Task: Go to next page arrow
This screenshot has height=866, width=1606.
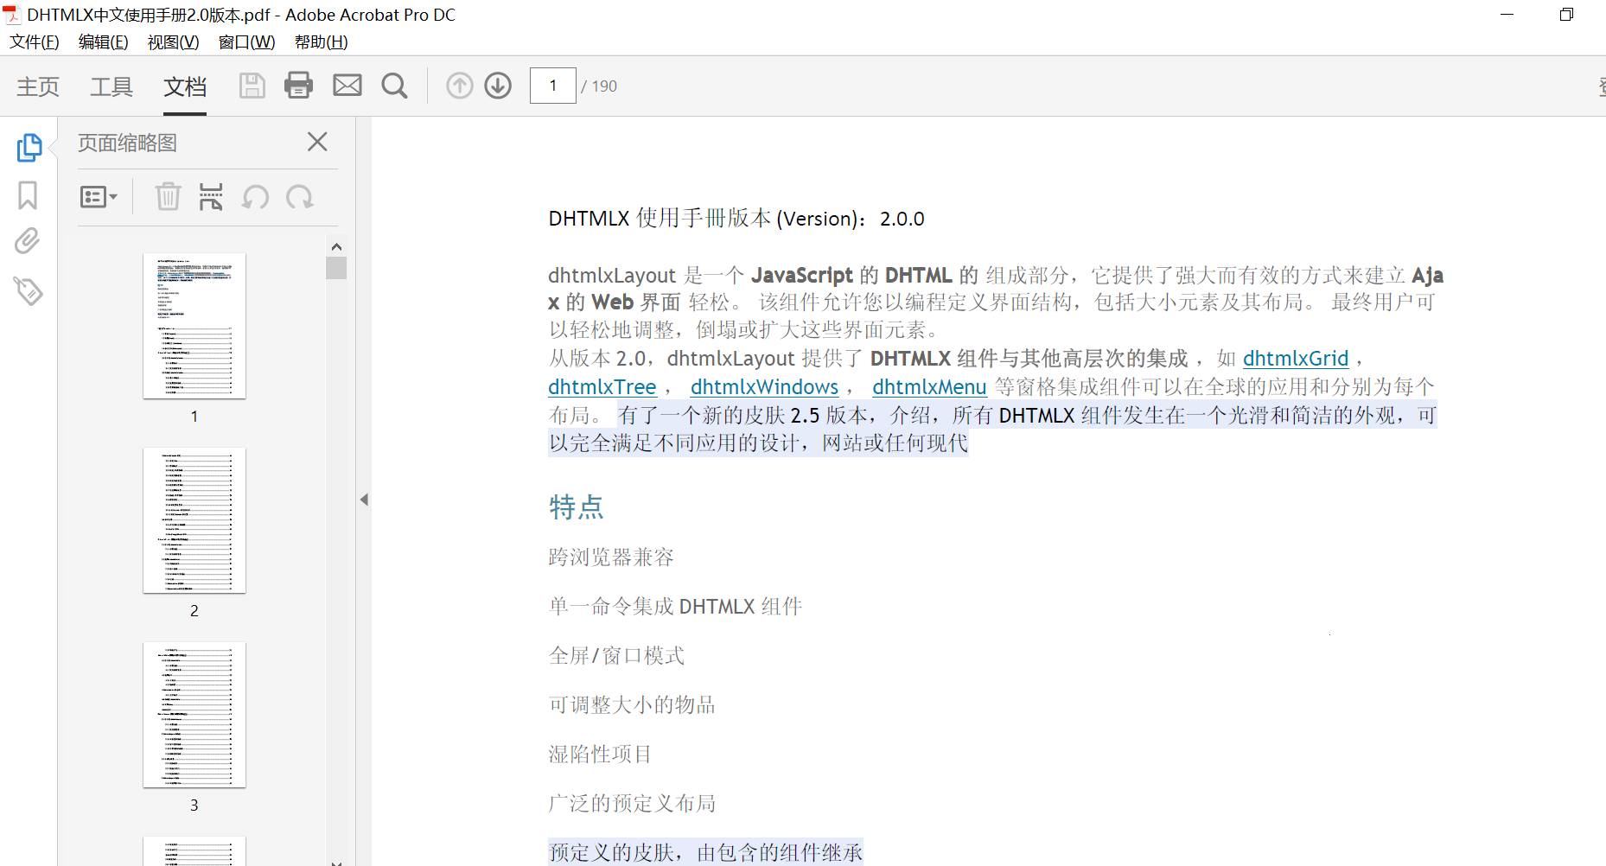Action: point(498,86)
